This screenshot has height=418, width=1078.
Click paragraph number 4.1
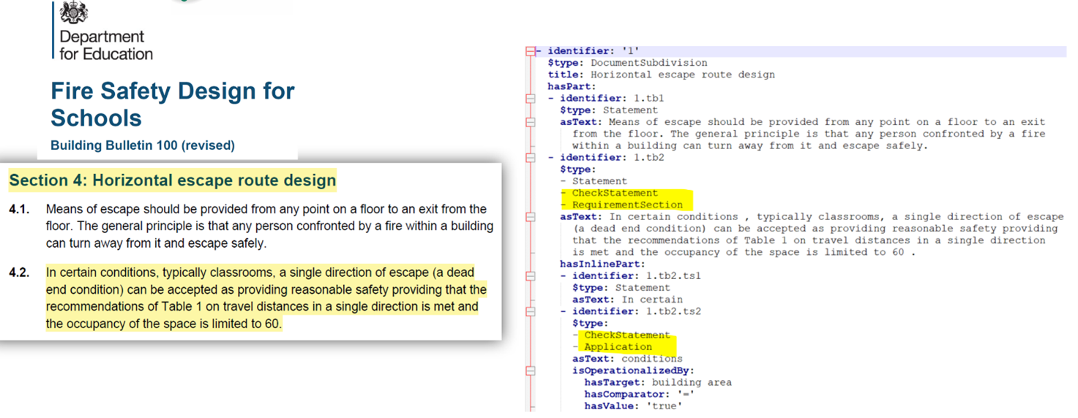20,210
